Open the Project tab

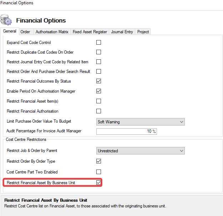[143, 32]
